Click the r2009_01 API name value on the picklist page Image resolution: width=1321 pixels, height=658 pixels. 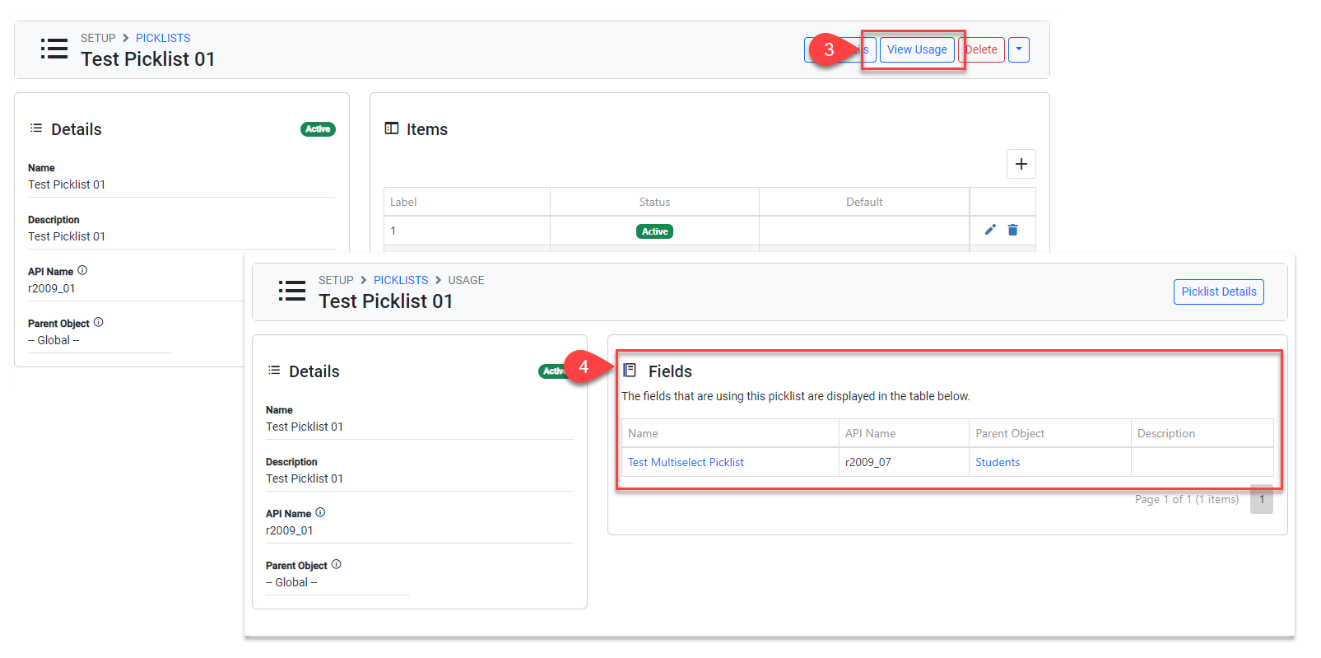(x=52, y=288)
